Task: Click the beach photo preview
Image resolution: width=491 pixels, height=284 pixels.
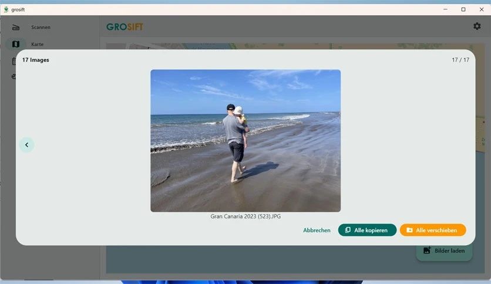Action: coord(246,141)
